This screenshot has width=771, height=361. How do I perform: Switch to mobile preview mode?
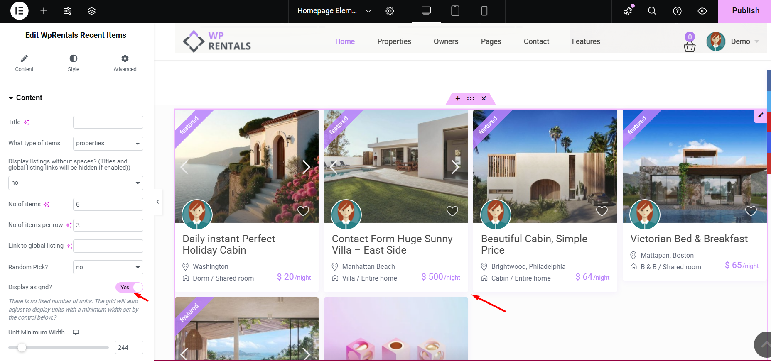pos(484,11)
